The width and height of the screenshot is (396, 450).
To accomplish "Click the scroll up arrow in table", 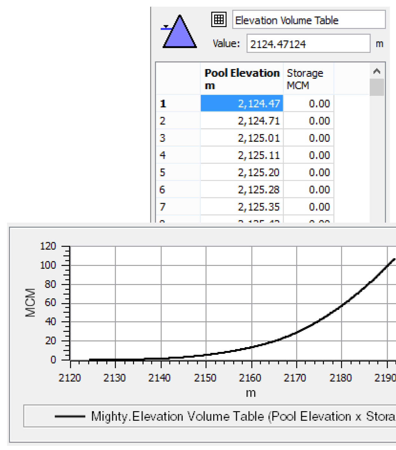I will tap(377, 71).
